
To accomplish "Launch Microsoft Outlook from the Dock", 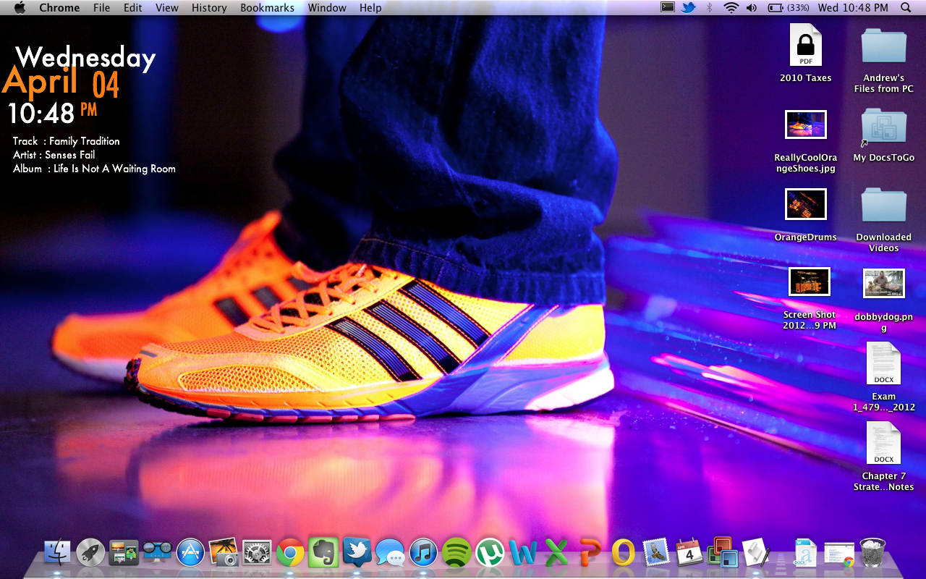I will pos(623,553).
